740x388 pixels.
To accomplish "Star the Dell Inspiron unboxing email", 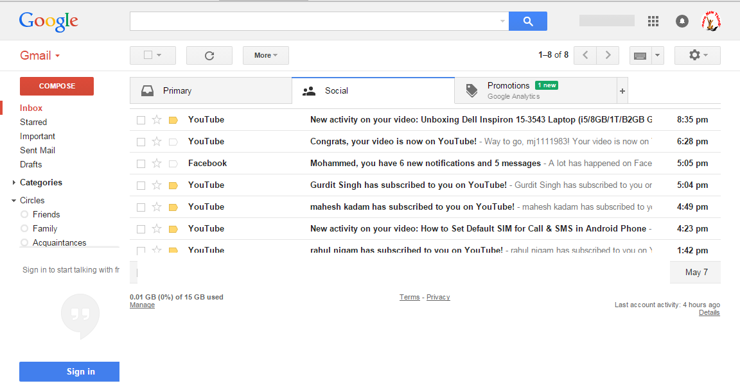I will pyautogui.click(x=157, y=120).
